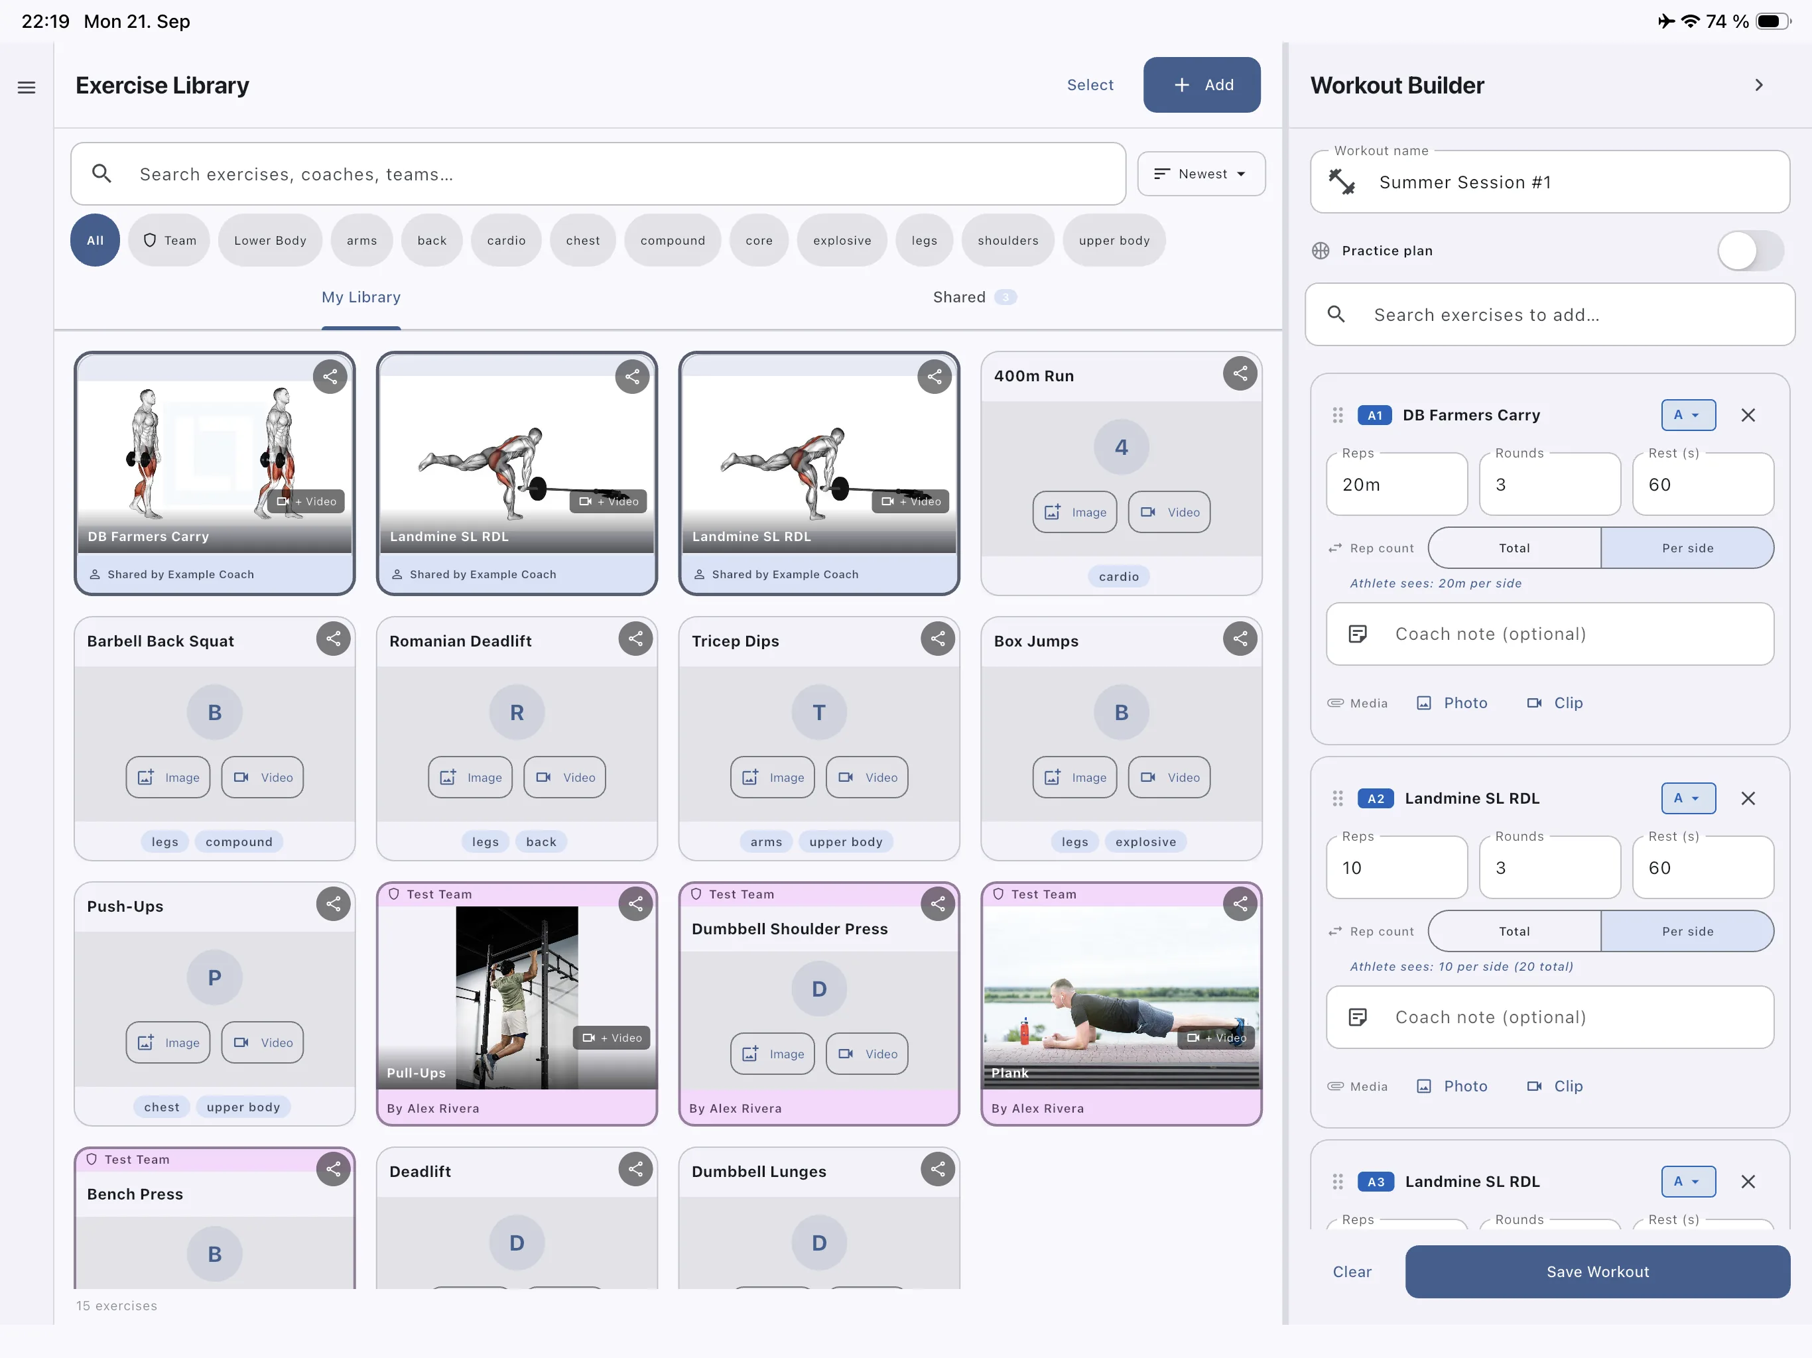Screen dimensions: 1812x1358
Task: Filter exercises by cardio chip
Action: (x=506, y=240)
